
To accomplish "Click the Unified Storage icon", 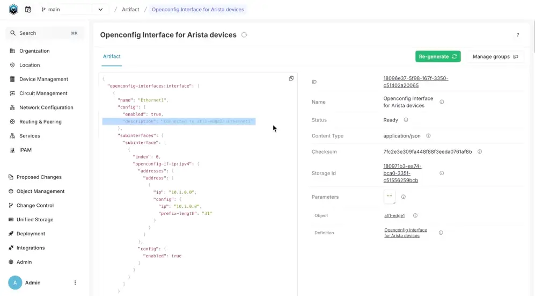I will [x=11, y=220].
